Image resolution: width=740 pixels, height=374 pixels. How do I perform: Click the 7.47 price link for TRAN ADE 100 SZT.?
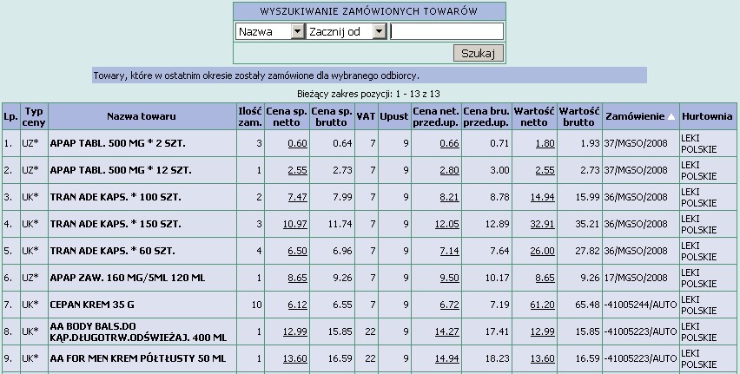[x=297, y=198]
